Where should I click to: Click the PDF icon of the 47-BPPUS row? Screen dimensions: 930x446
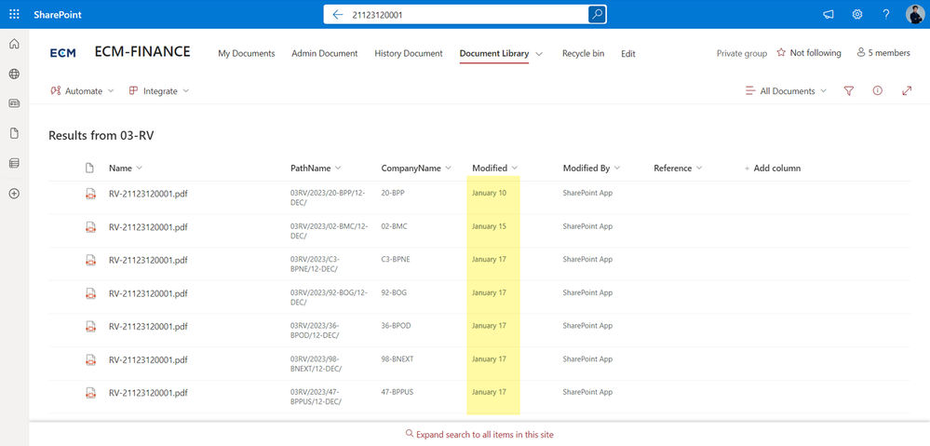click(90, 393)
